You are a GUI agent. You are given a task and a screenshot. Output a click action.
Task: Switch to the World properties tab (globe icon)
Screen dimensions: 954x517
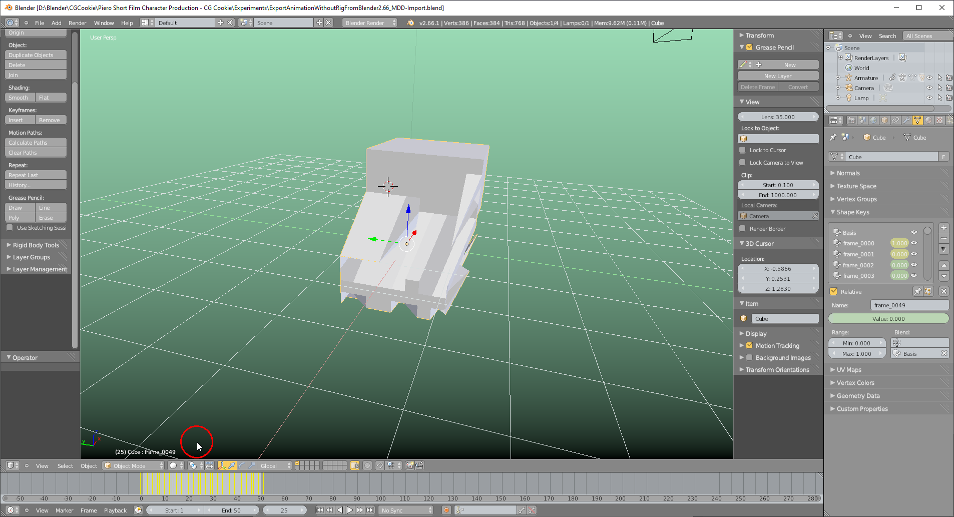pos(873,120)
